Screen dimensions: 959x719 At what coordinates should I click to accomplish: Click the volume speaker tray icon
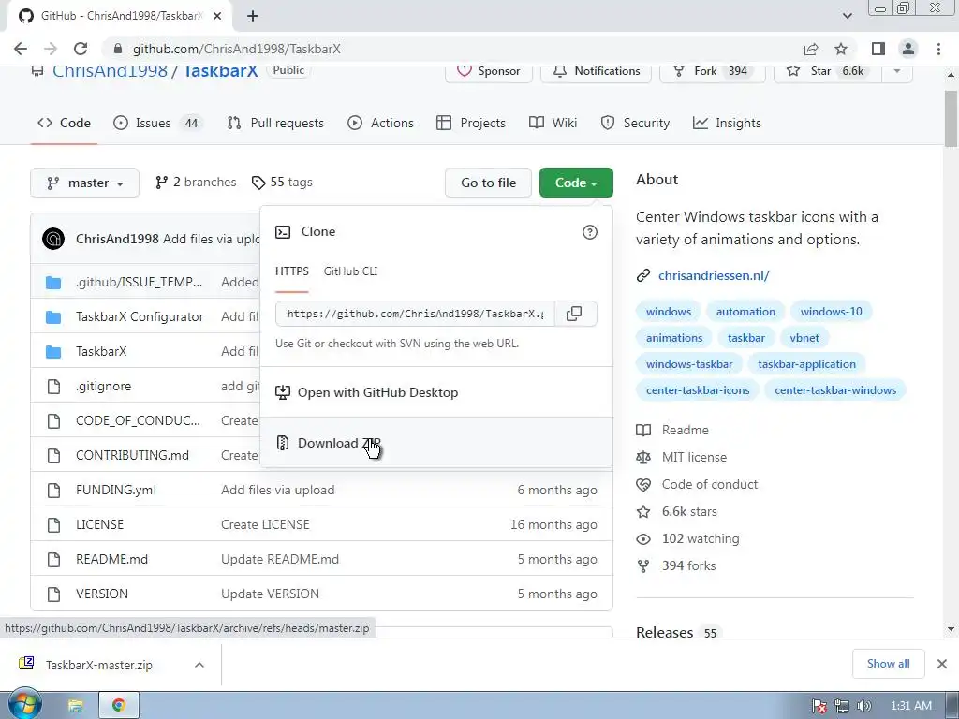pyautogui.click(x=863, y=706)
